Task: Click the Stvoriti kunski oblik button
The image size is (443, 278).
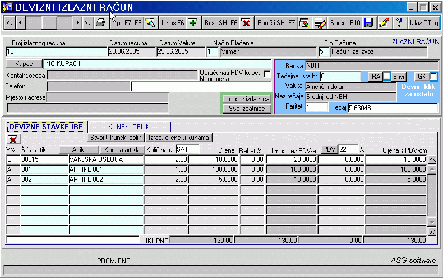Action: pos(116,138)
